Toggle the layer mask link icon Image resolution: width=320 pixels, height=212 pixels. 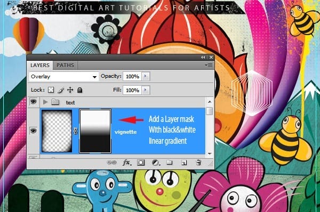[76, 131]
